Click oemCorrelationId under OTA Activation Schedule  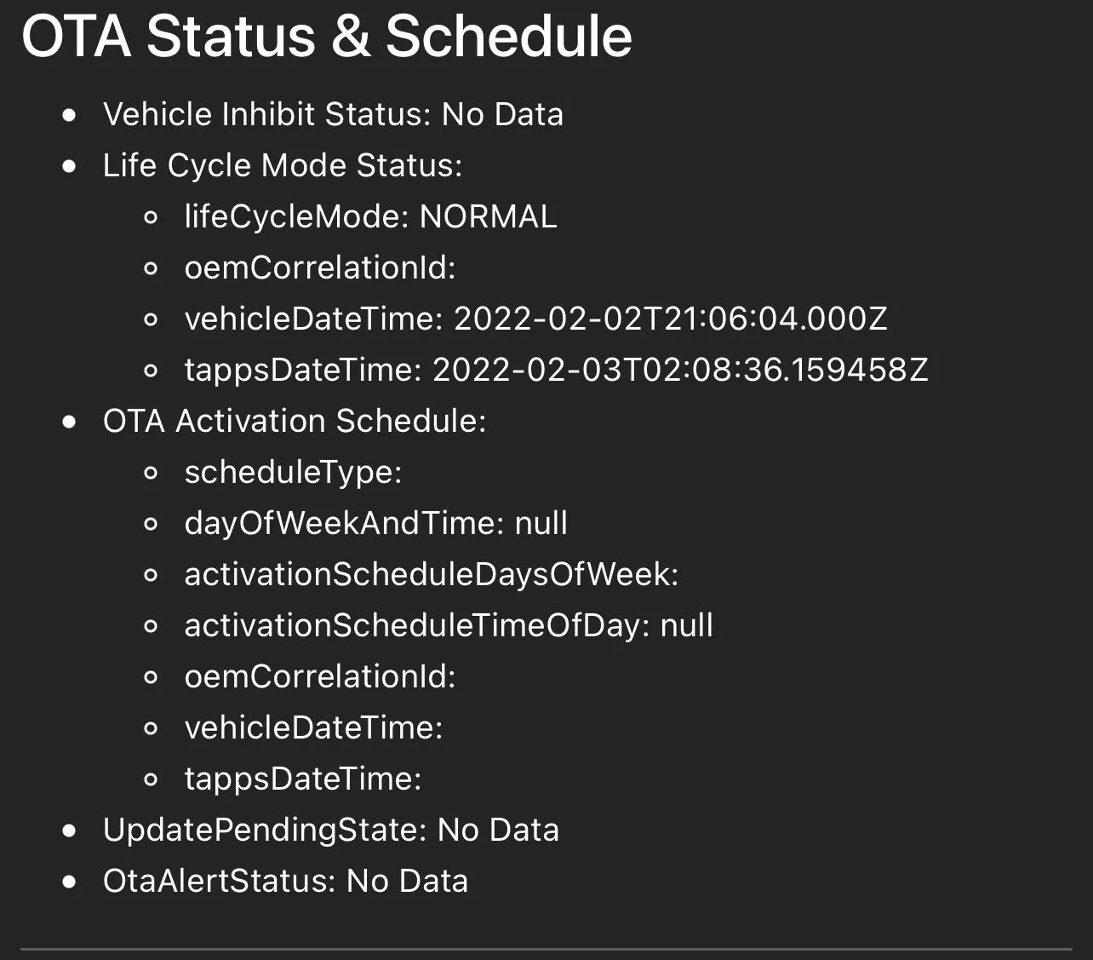click(320, 676)
